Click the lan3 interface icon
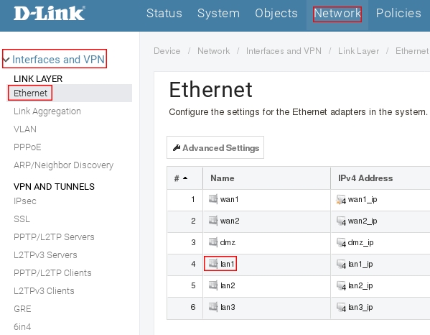This screenshot has width=430, height=335. [x=213, y=307]
